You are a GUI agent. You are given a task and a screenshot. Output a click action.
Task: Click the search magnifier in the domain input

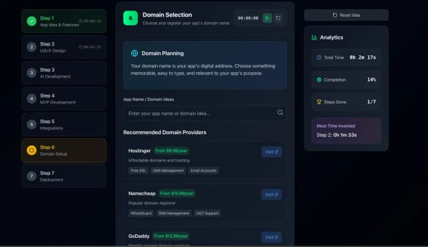[x=280, y=112]
